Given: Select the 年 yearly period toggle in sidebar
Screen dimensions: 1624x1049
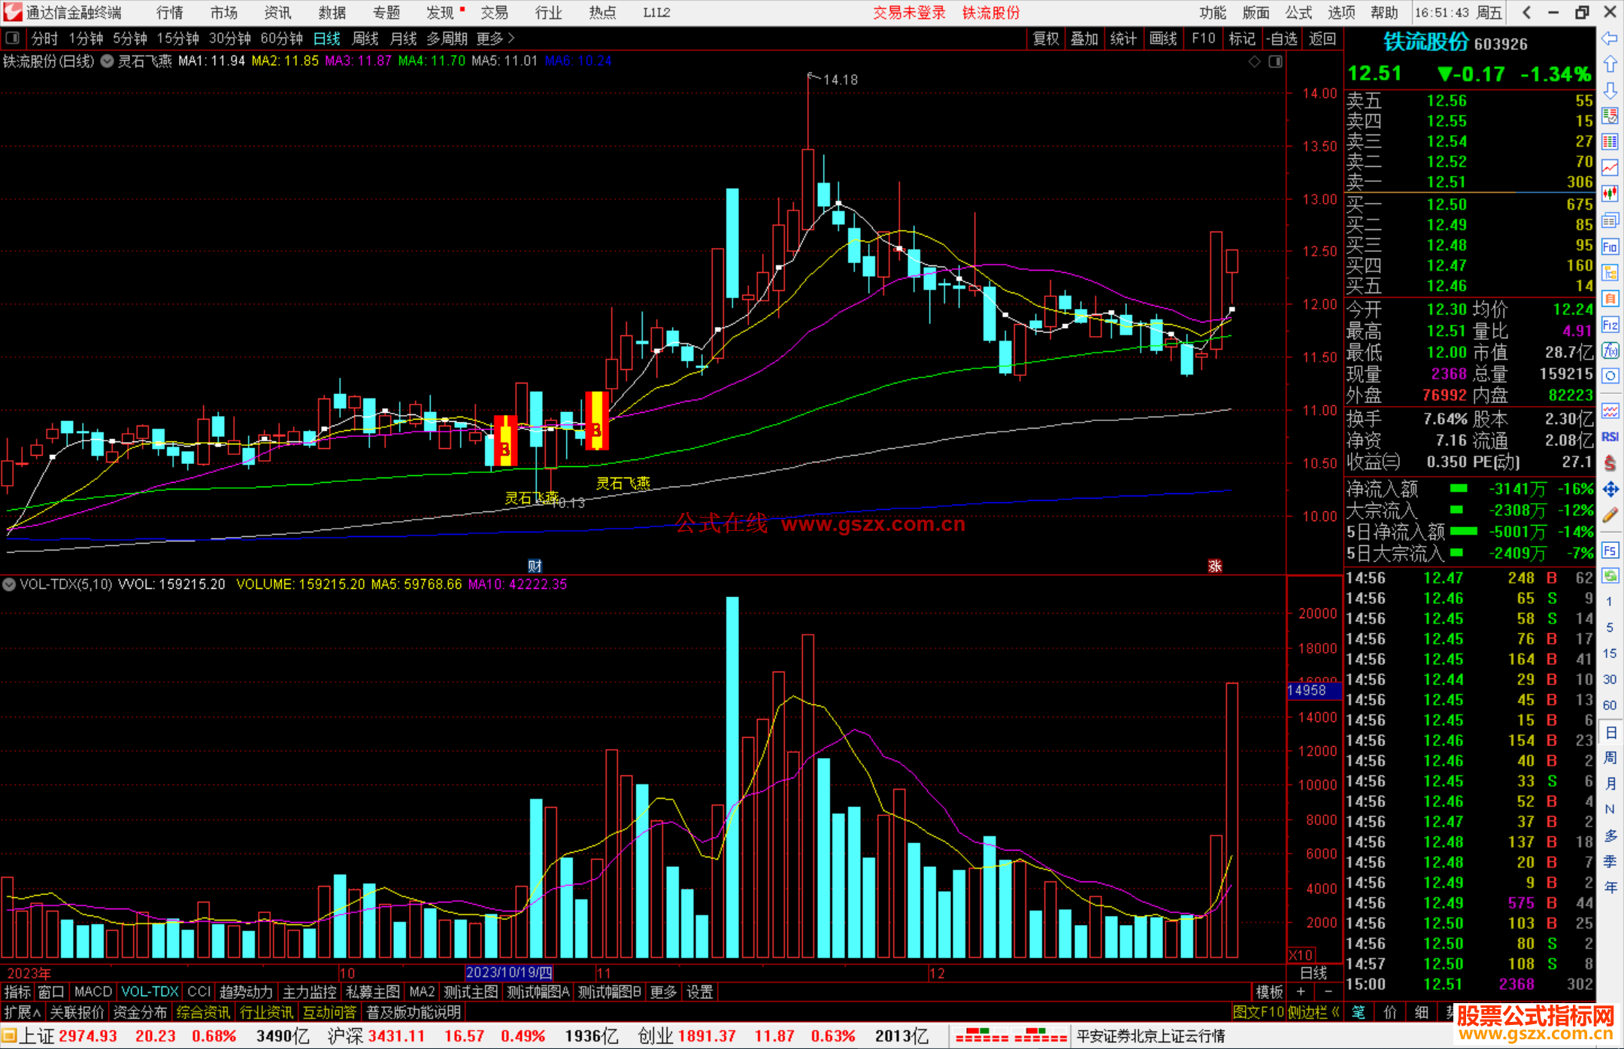Looking at the screenshot, I should coord(1610,887).
